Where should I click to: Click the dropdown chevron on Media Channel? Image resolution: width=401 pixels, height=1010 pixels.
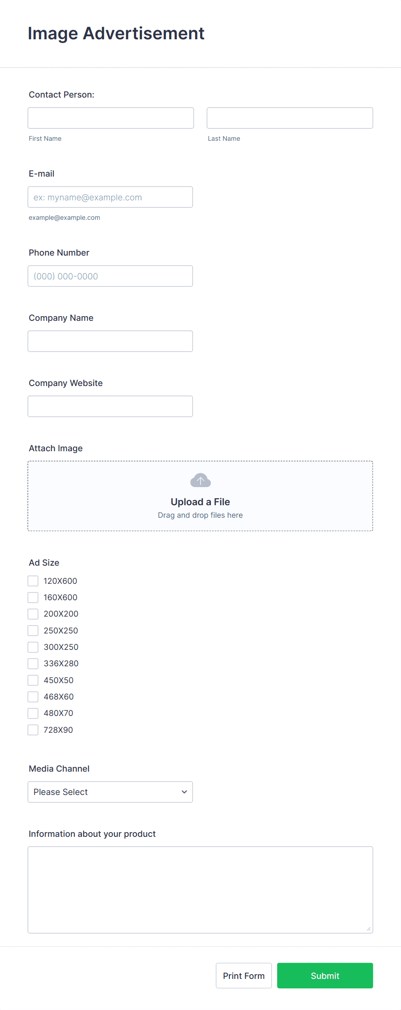pyautogui.click(x=184, y=792)
